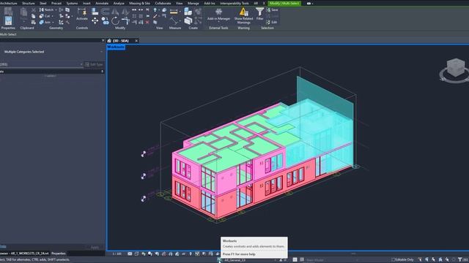
Task: Open the Architecture ribbon tab
Action: pos(8,3)
